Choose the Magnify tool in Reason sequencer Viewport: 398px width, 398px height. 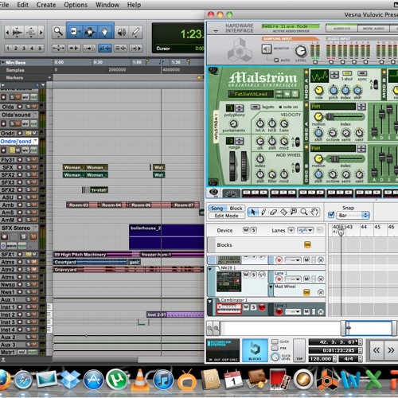click(x=304, y=212)
